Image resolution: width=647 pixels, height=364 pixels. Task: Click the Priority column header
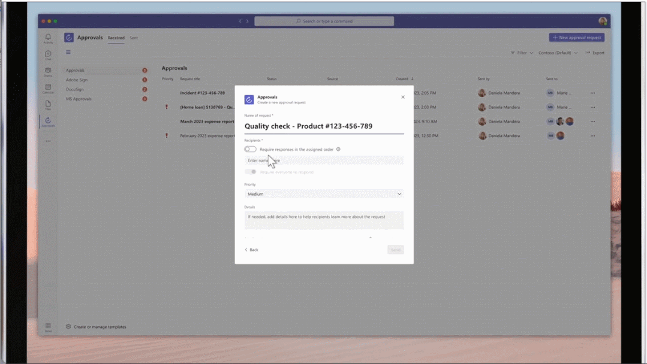tap(167, 78)
